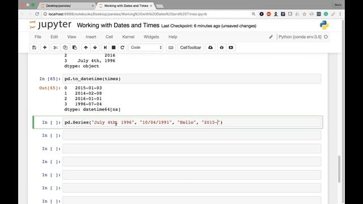Paste cells below icon
The width and height of the screenshot is (363, 204).
(x=74, y=48)
